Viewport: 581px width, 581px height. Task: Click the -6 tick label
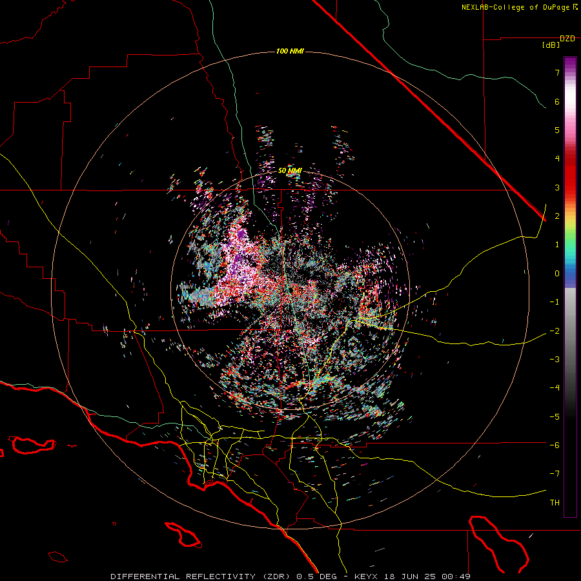coord(555,445)
